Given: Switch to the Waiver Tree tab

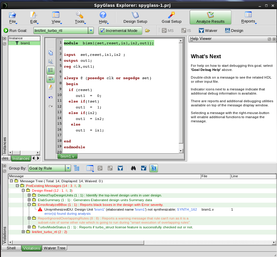Looking at the screenshot, I should click(x=54, y=248).
